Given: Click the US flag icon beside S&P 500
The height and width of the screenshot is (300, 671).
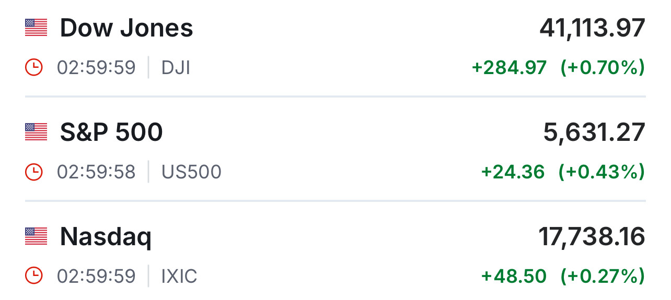Looking at the screenshot, I should pyautogui.click(x=36, y=132).
